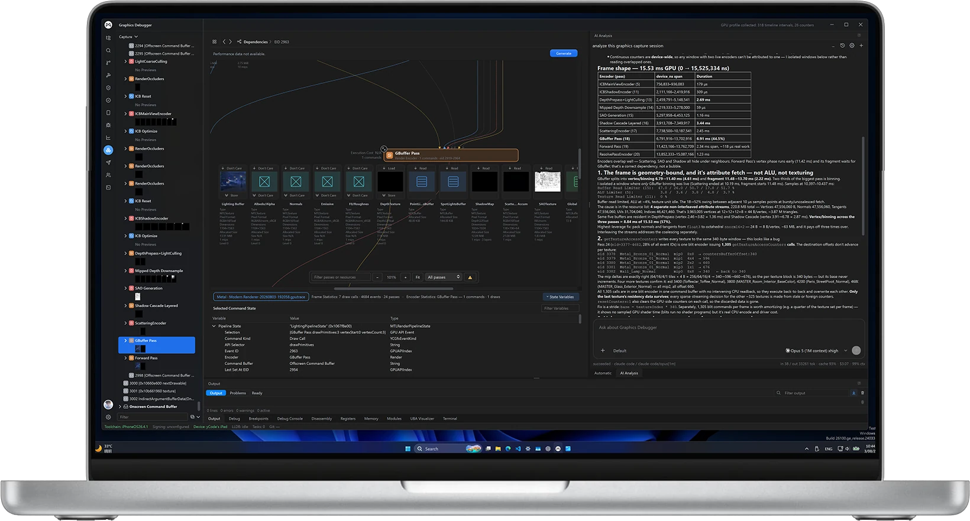Expand the LightCoarseCulling encoder
Image resolution: width=970 pixels, height=521 pixels.
(125, 61)
